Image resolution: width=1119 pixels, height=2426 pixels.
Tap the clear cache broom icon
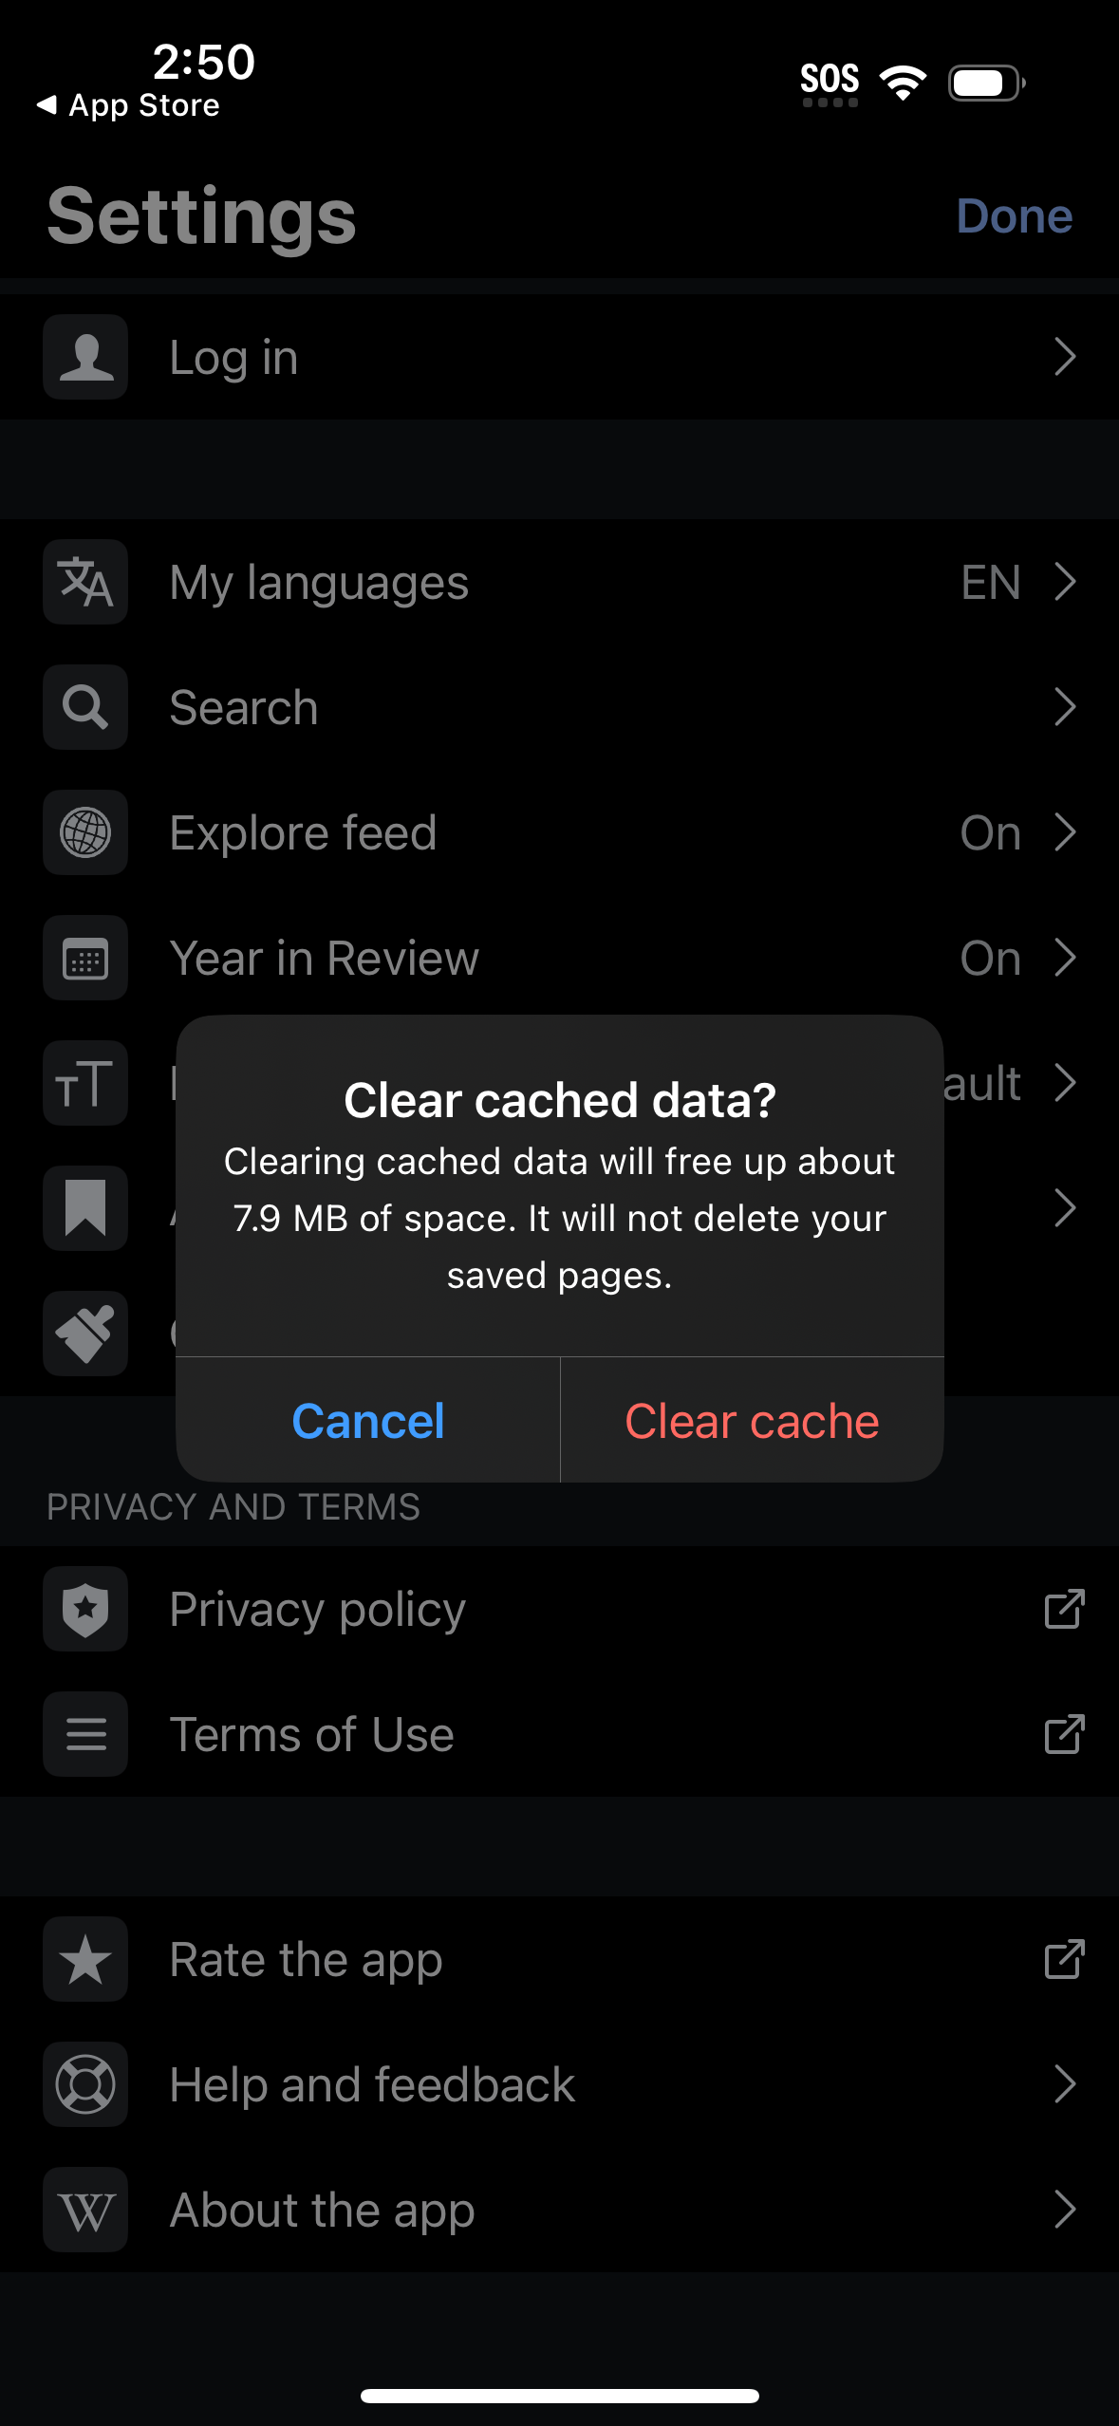point(84,1334)
